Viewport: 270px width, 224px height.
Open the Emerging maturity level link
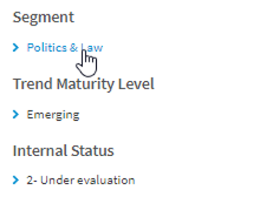point(53,115)
